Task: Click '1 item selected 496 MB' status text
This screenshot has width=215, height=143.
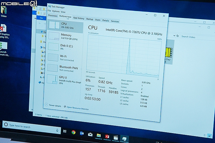Action: [x=56, y=117]
